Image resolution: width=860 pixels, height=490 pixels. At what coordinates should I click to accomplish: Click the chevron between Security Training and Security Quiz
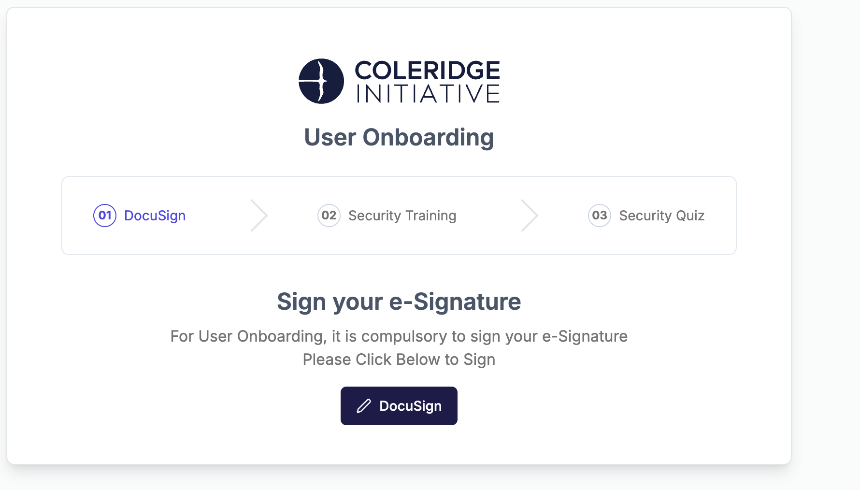[531, 216]
